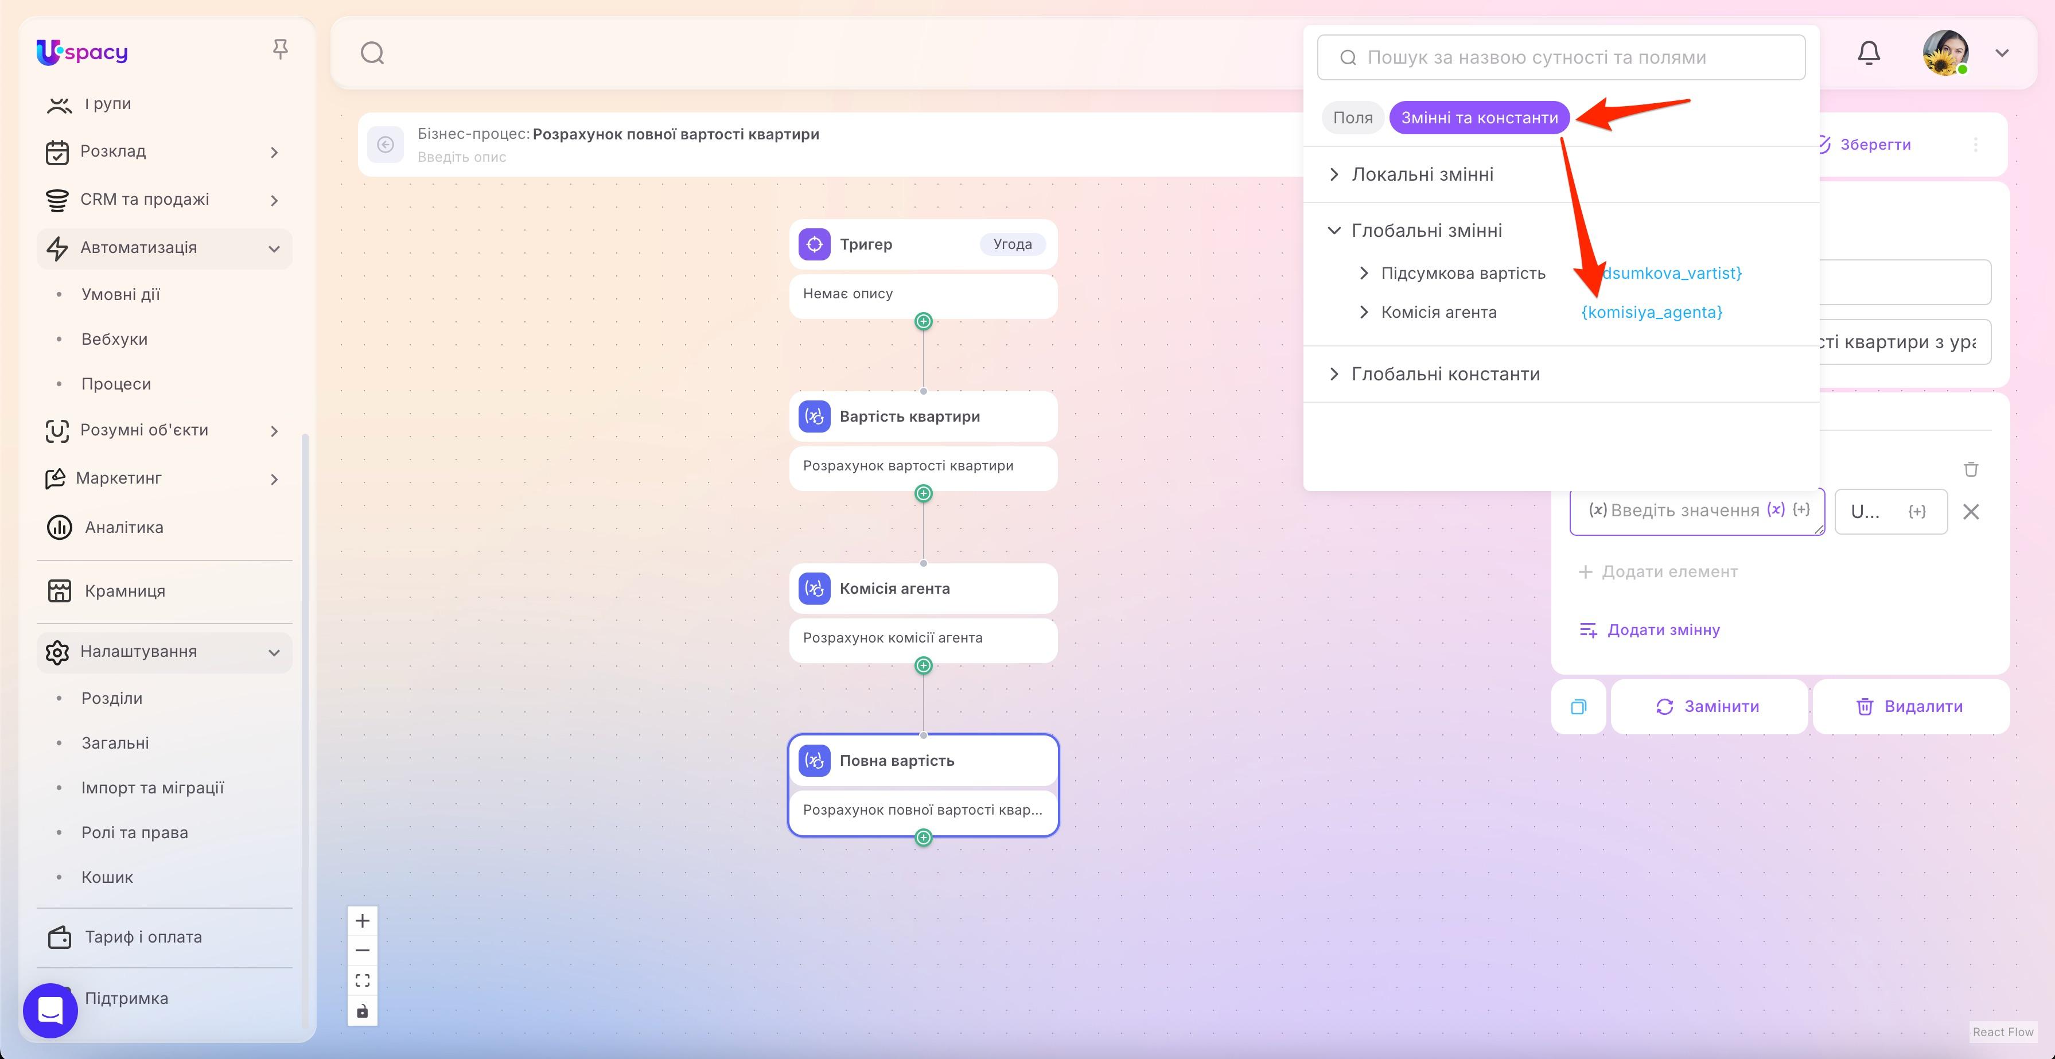The image size is (2055, 1059).
Task: Expand Комісія агента variable
Action: click(1364, 313)
